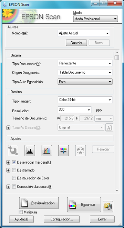Click the Reiniciar button
The height and width of the screenshot is (228, 124).
pyautogui.click(x=103, y=149)
